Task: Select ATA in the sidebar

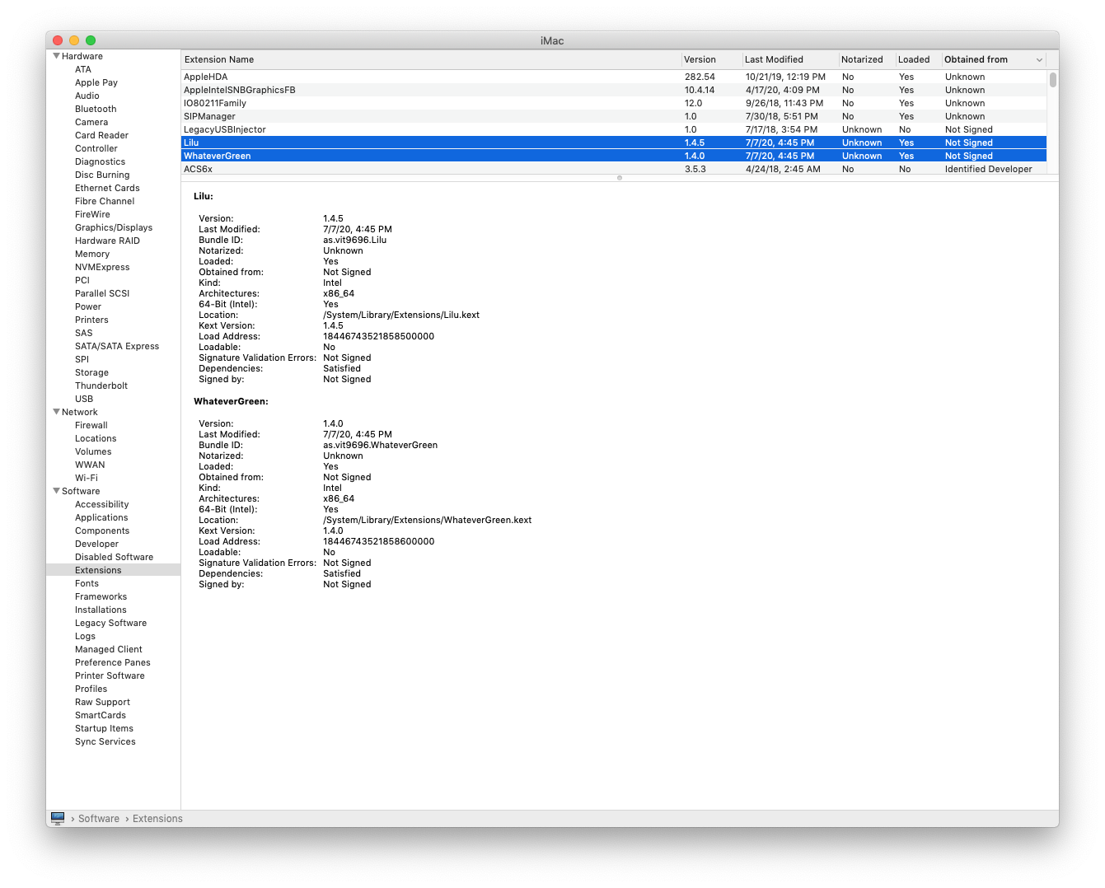Action: tap(83, 69)
